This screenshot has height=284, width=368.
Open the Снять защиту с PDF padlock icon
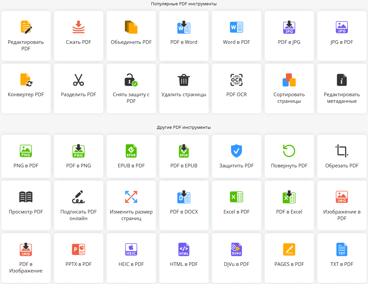tap(131, 80)
